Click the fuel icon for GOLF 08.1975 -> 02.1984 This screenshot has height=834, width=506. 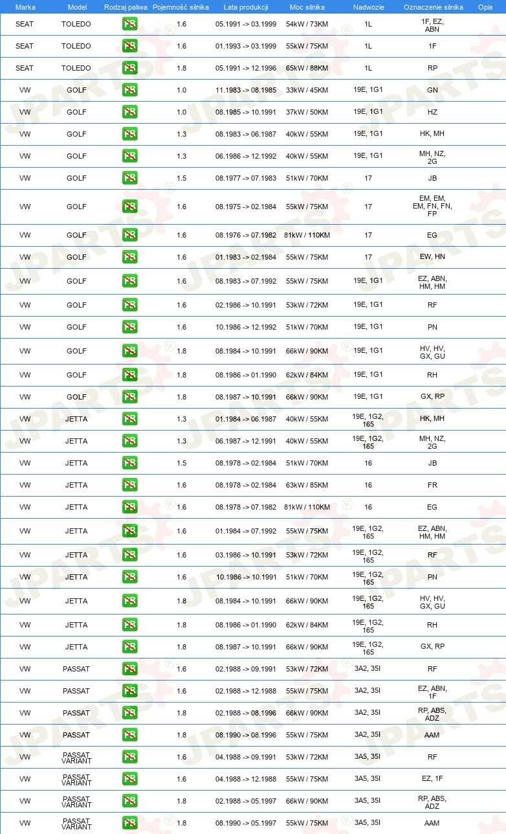[129, 207]
